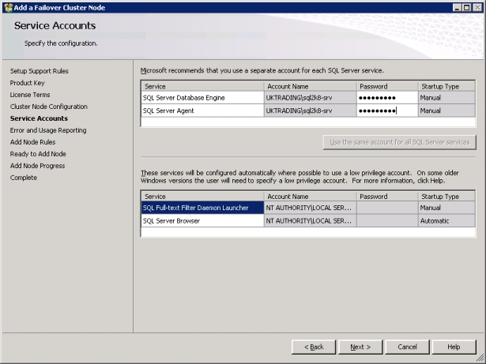Click 'Use the same account for all SQL Server services'
Screen dimensions: 486x364
400,142
